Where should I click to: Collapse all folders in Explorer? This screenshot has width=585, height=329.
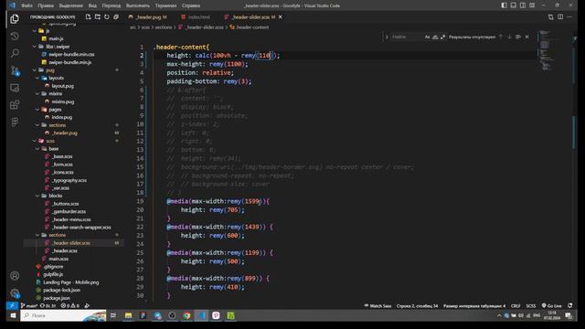click(x=116, y=16)
